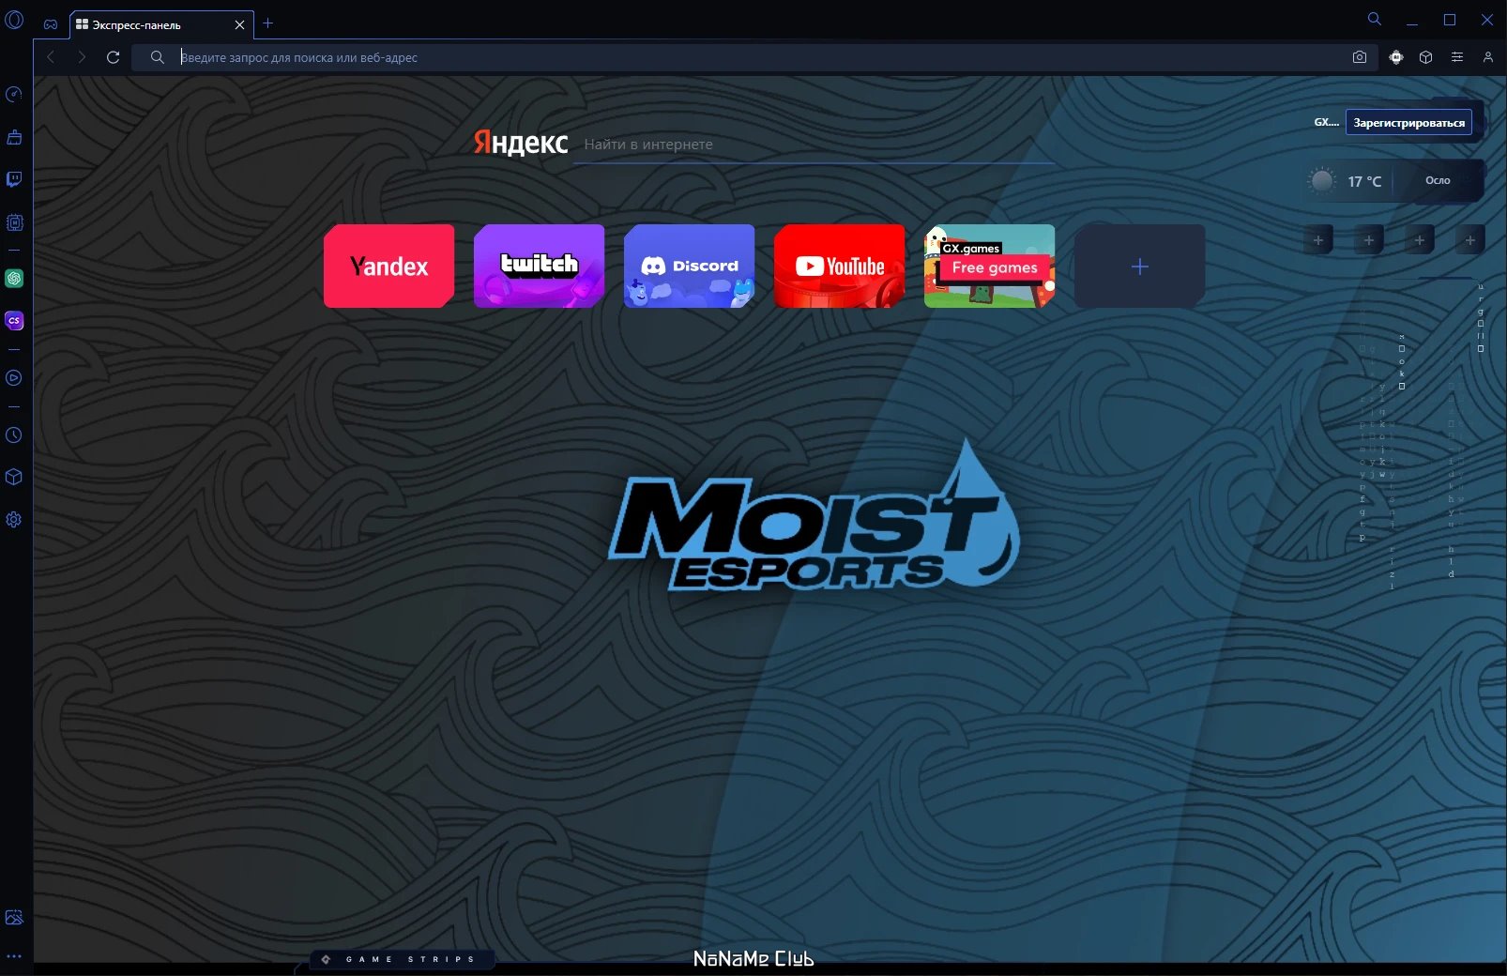Open the Opera main menu logo

(x=14, y=19)
